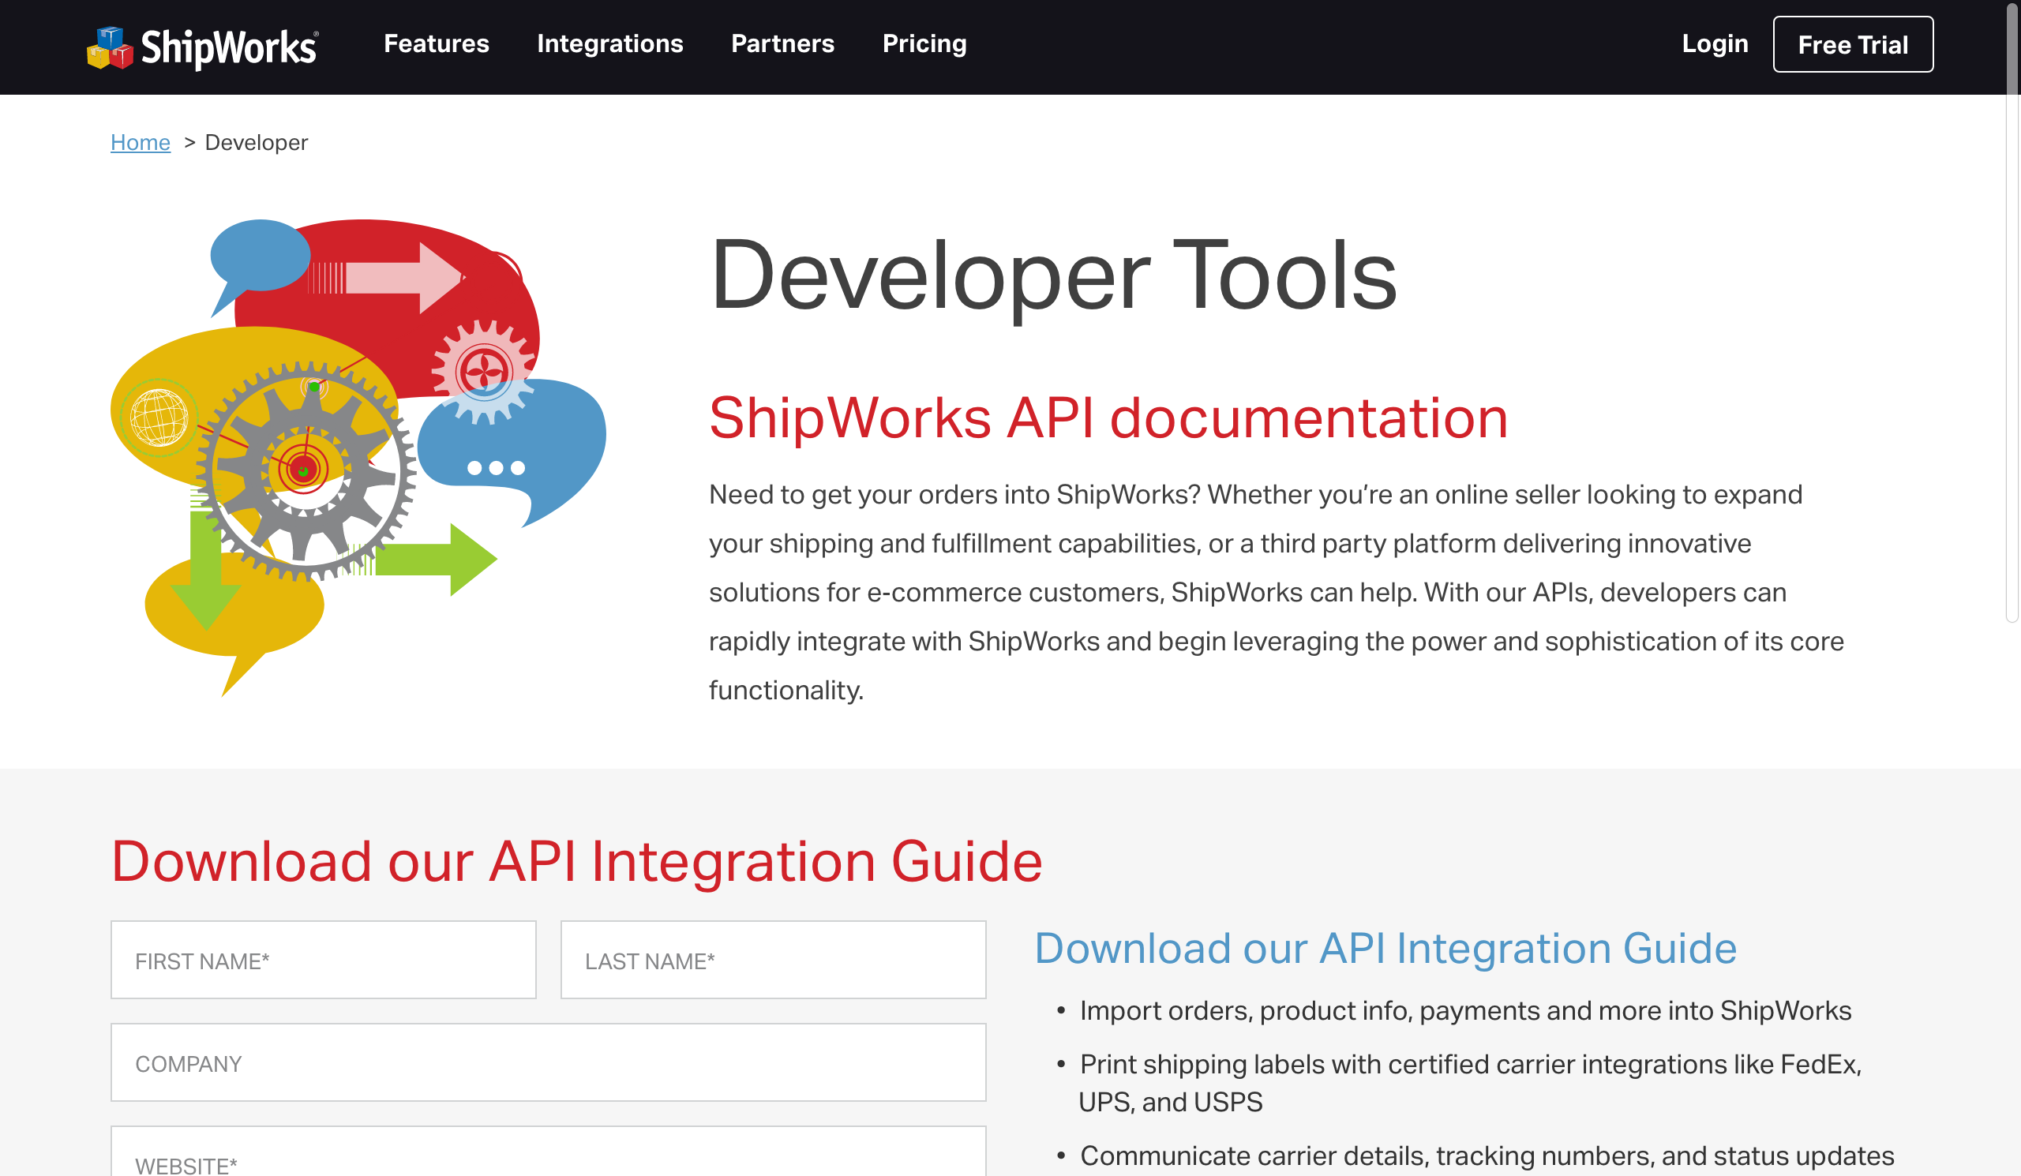Click the Last Name field

pos(773,960)
